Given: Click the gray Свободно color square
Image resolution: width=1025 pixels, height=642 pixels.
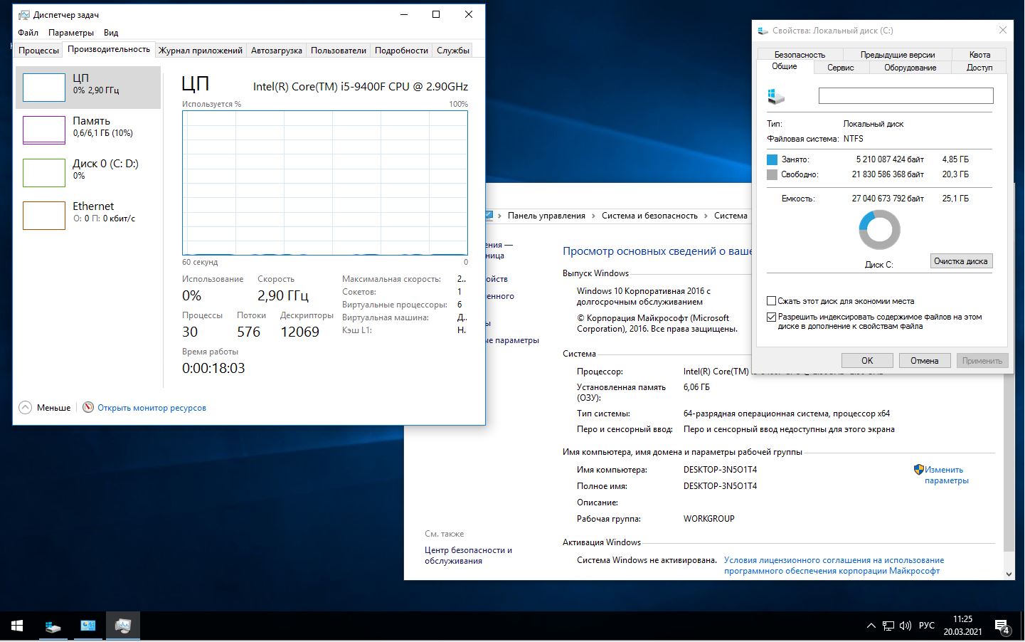Looking at the screenshot, I should pos(772,174).
